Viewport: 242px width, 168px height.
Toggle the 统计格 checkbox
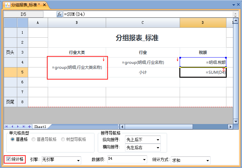point(9,159)
